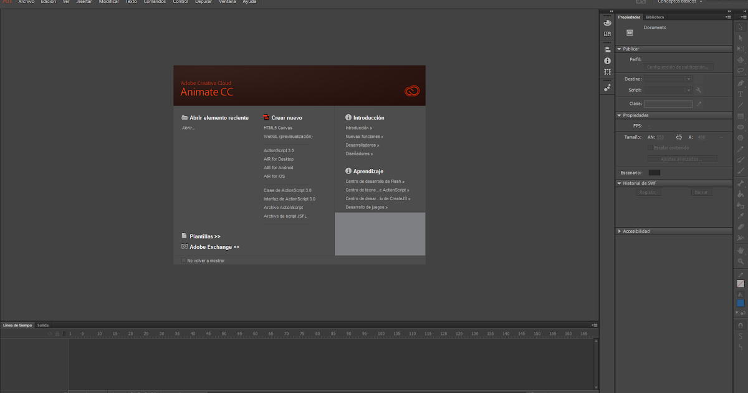748x393 pixels.
Task: Open the Modificar menu
Action: (x=108, y=2)
